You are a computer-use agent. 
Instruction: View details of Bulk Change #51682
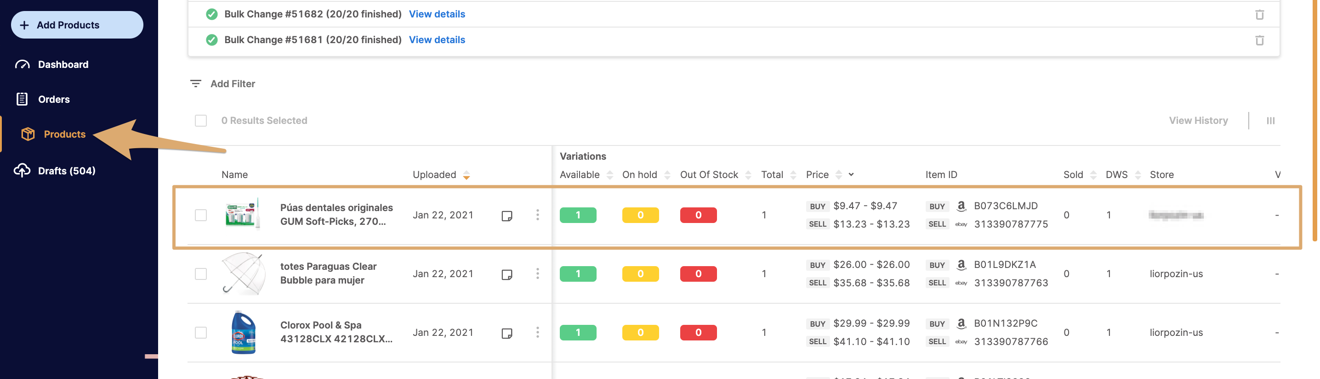[437, 14]
